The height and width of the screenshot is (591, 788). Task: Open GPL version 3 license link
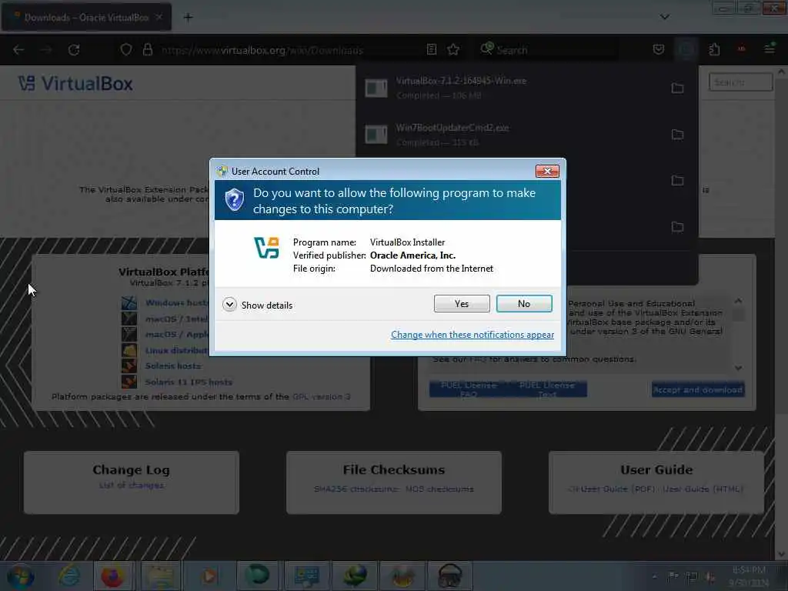pos(321,396)
